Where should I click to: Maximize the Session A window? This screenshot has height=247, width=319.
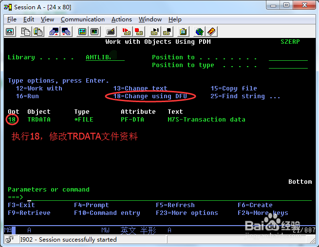286,5
